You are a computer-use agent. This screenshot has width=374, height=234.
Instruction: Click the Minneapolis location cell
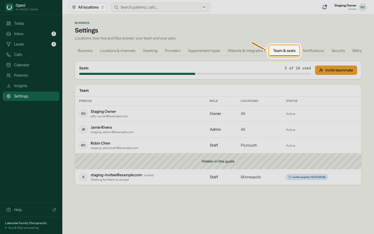coord(251,177)
